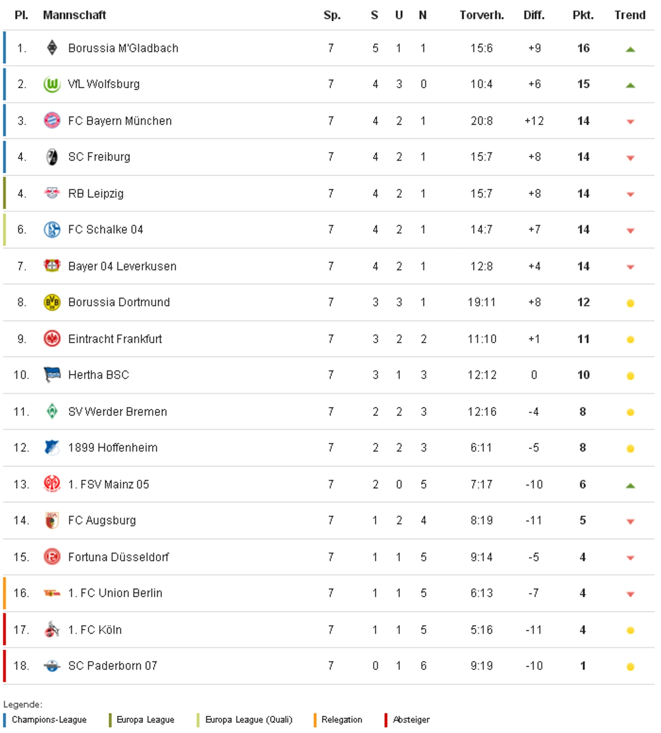Select the Pkt. column header
The width and height of the screenshot is (661, 733).
click(x=583, y=15)
